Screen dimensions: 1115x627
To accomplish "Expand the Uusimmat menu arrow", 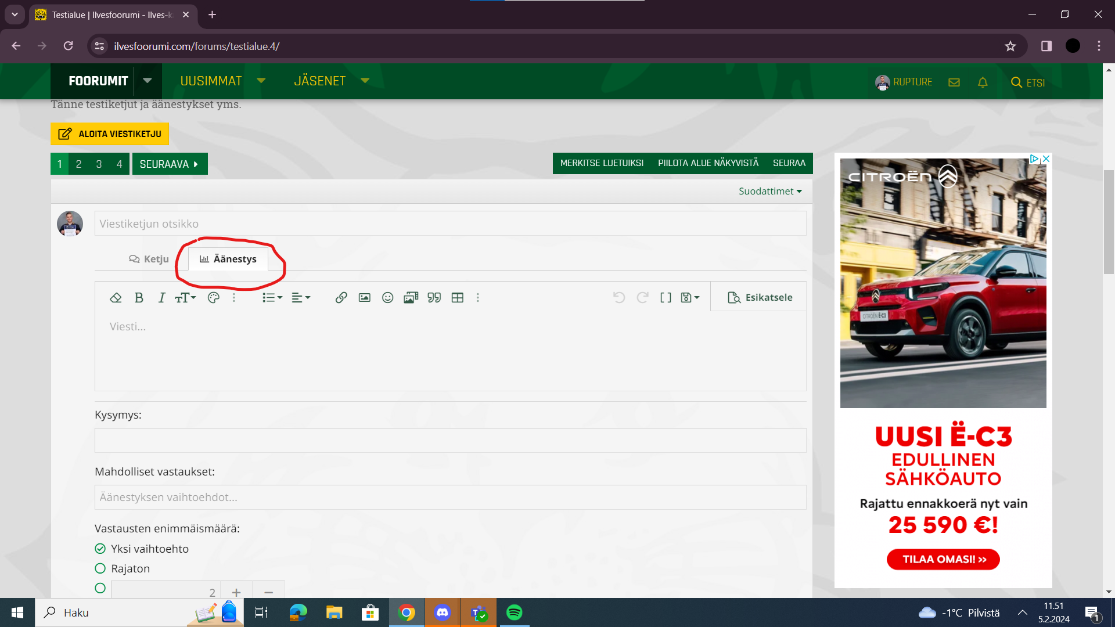I will pos(261,81).
